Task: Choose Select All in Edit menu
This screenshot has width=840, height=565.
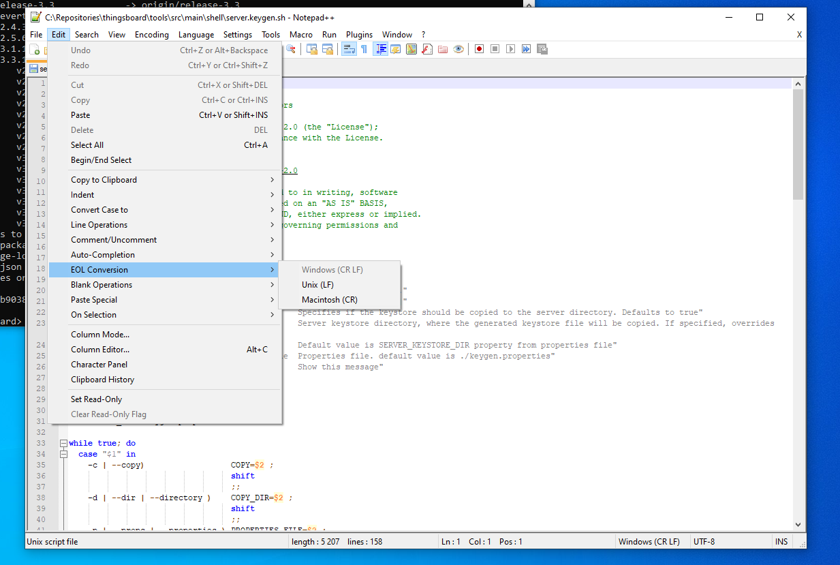Action: [165, 145]
